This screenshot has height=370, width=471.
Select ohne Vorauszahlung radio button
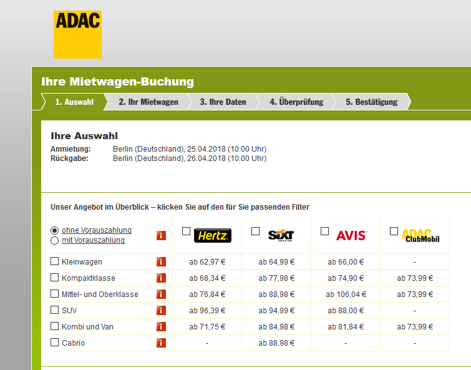54,231
